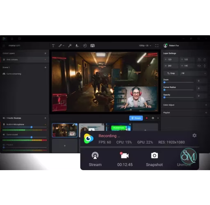Image resolution: width=210 pixels, height=205 pixels.
Task: Toggle fullscreen preview icon
Action: click(x=157, y=46)
